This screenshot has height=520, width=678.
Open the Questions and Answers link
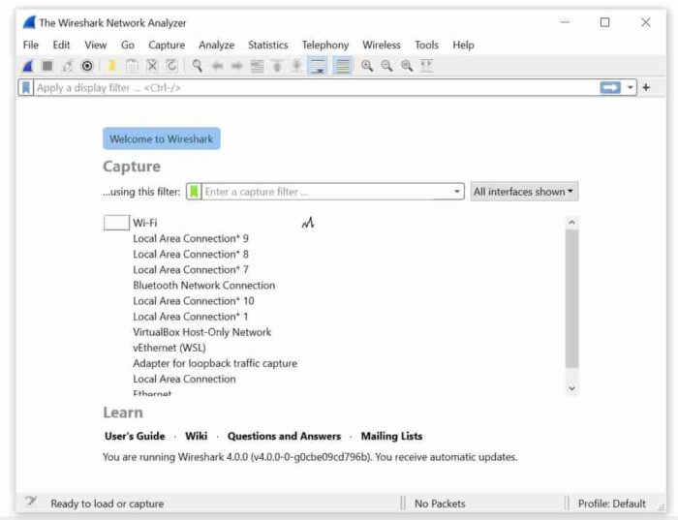(284, 436)
